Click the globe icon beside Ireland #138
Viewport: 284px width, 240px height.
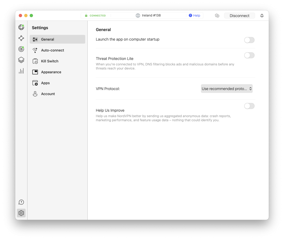[138, 15]
